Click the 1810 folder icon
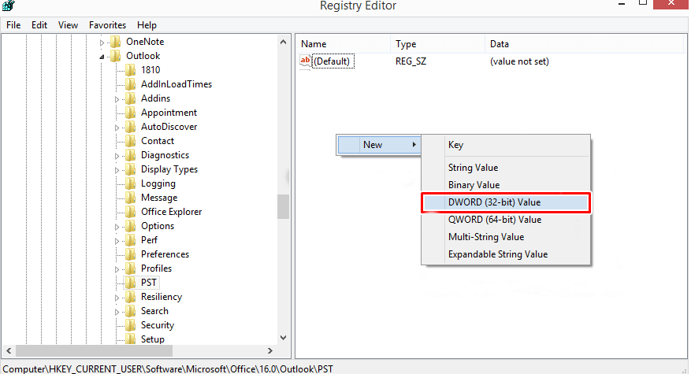Viewport: 691px width, 374px height. coord(131,70)
